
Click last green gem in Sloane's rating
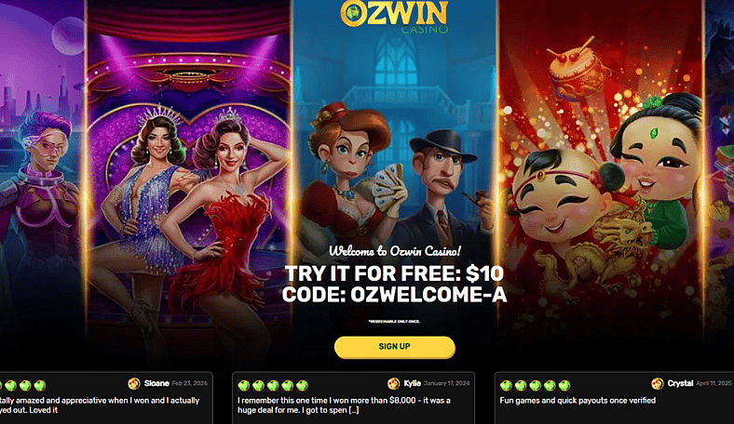(x=40, y=386)
